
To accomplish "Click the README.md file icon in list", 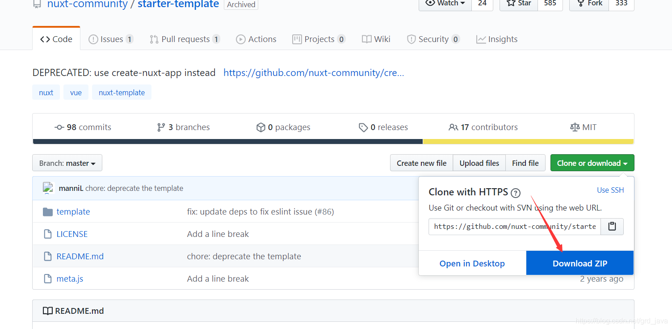I will (48, 256).
